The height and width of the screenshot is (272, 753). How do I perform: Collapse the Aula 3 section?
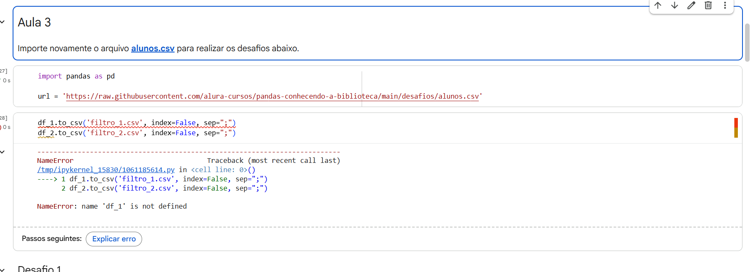(x=3, y=22)
